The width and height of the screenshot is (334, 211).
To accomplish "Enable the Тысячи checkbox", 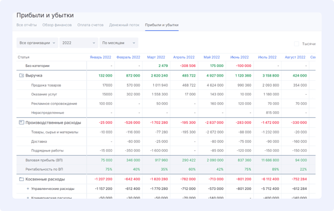I will (x=297, y=44).
